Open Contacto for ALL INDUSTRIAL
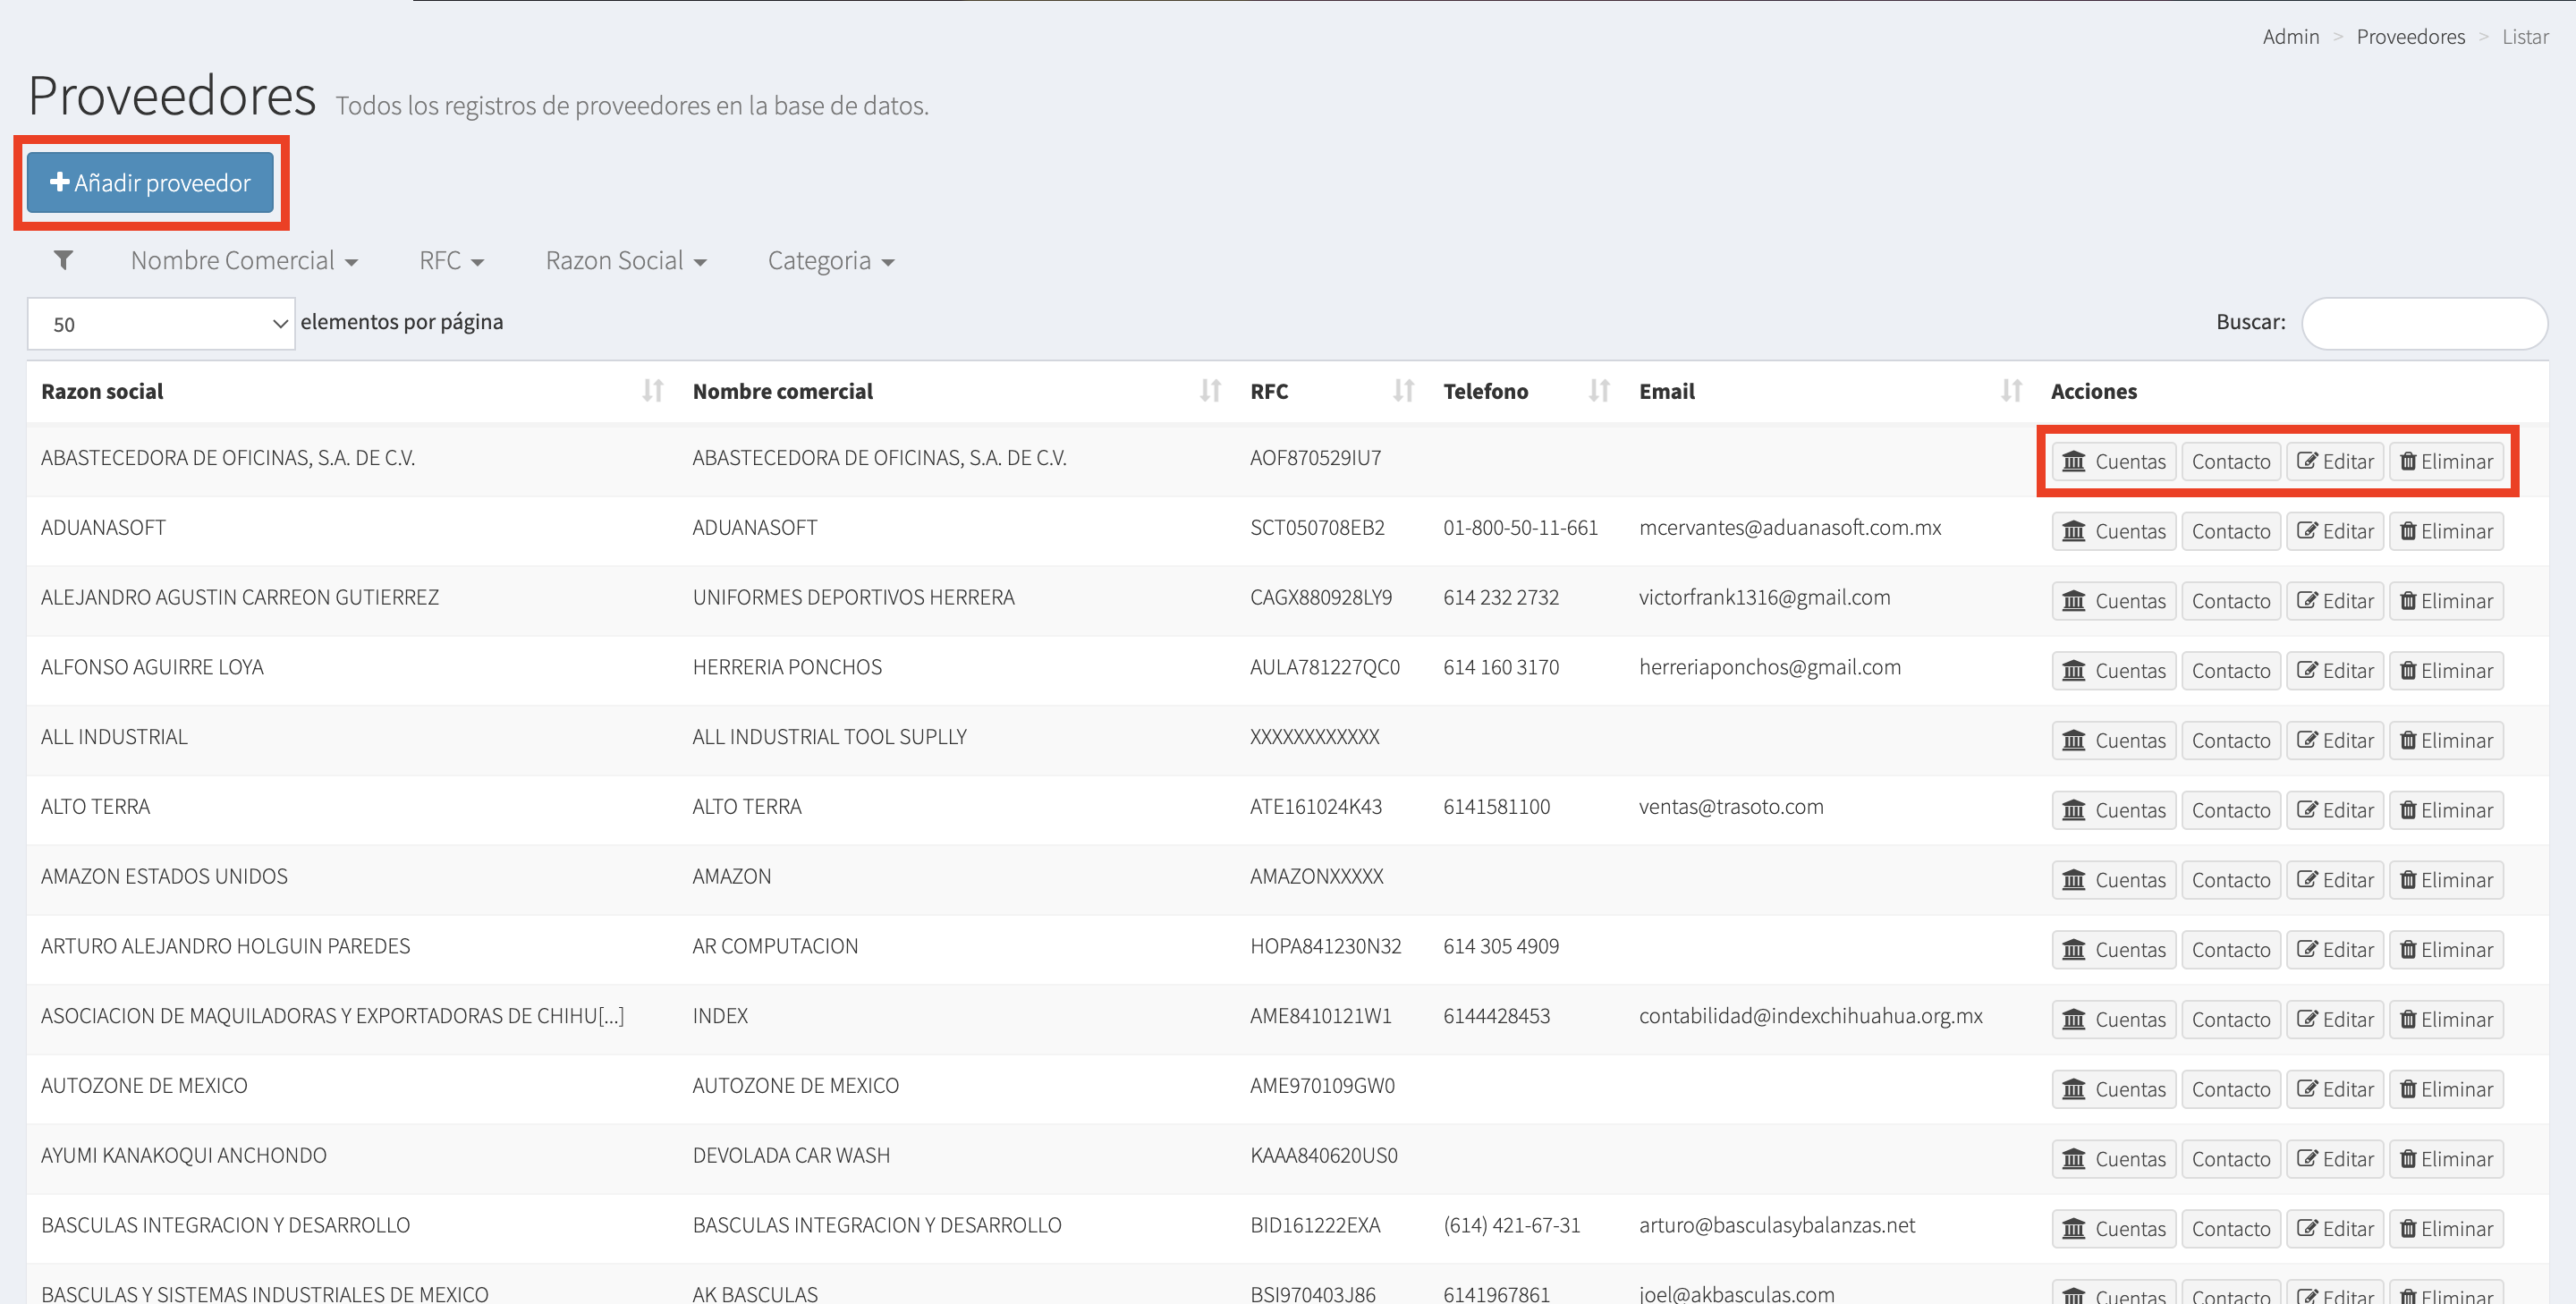Screen dimensions: 2576x1304 tap(2230, 741)
